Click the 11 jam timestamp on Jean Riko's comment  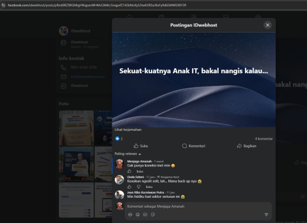tap(171, 192)
